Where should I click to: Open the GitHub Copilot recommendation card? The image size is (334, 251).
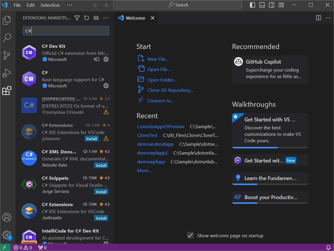270,70
